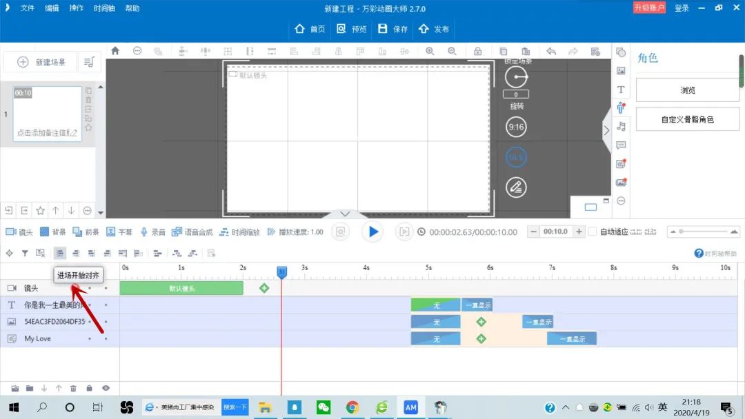Go to 首页 home page

[x=310, y=29]
